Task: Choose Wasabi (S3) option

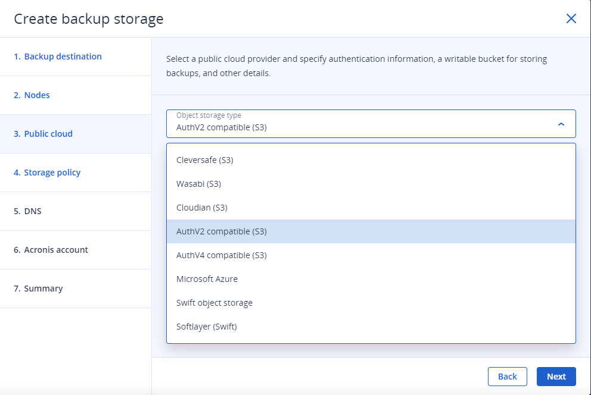Action: (371, 184)
